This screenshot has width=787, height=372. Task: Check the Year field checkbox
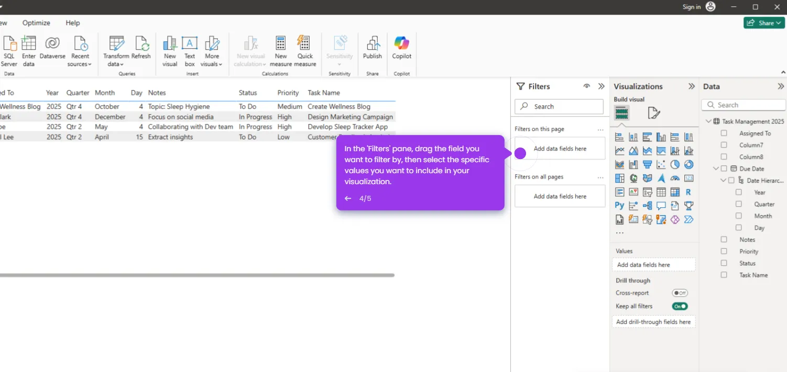[739, 192]
